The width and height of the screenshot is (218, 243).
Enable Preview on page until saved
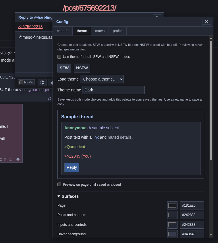(59, 185)
